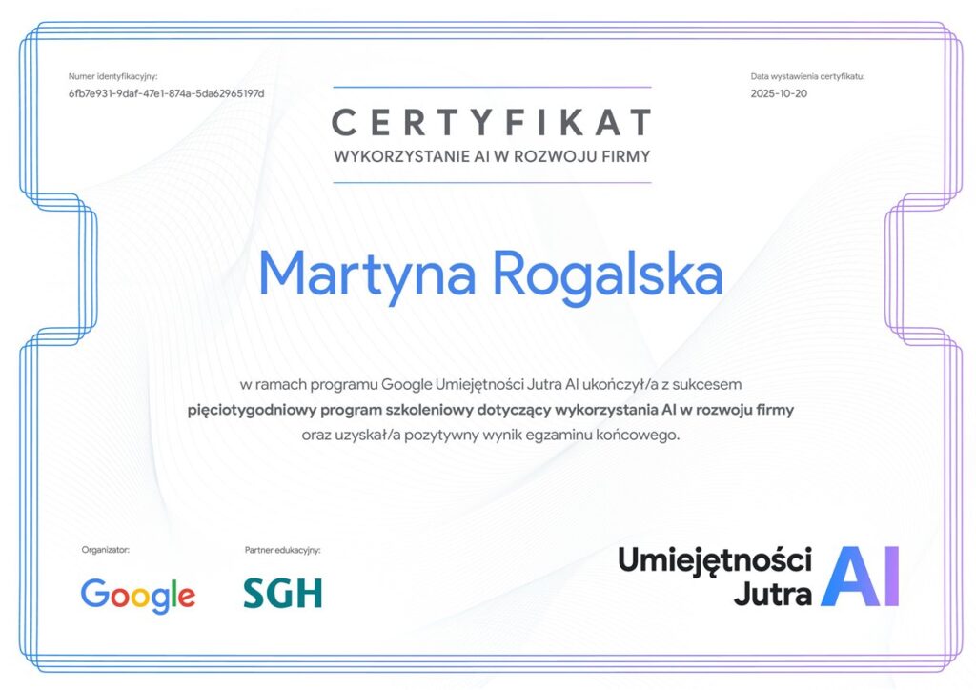Select the name Martyna Rogalska
Viewport: 976px width, 690px height.
click(491, 274)
